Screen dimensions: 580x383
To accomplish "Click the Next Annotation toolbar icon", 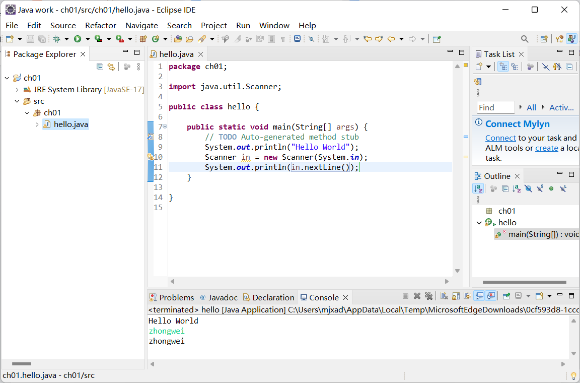I will (326, 39).
